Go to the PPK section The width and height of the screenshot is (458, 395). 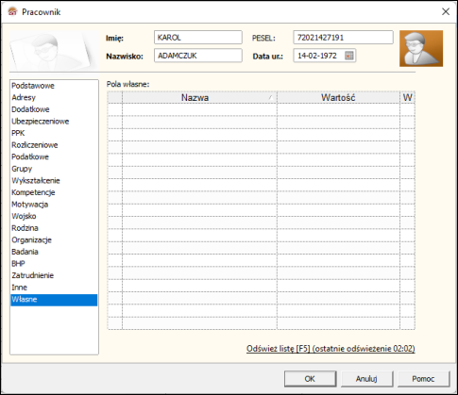(x=18, y=133)
